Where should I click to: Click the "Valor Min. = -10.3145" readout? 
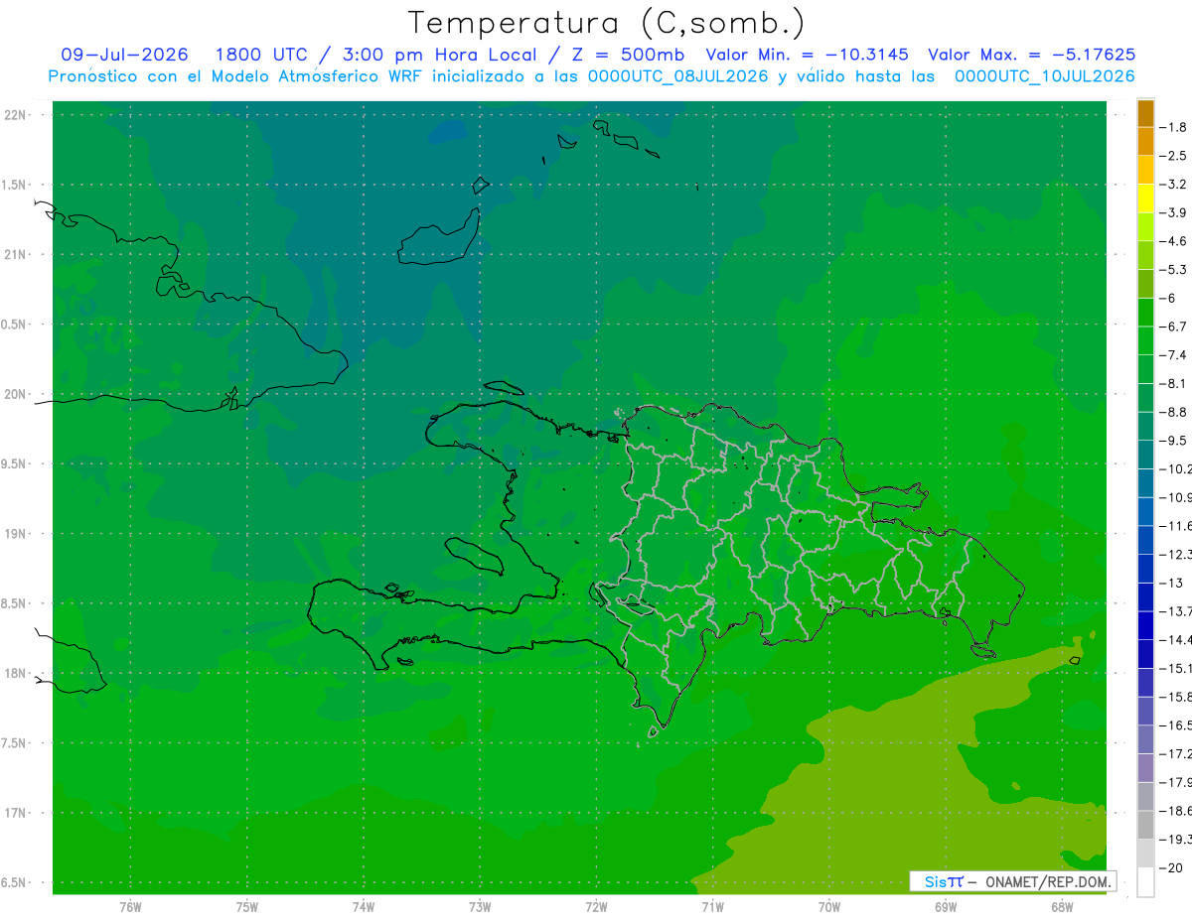coord(807,55)
